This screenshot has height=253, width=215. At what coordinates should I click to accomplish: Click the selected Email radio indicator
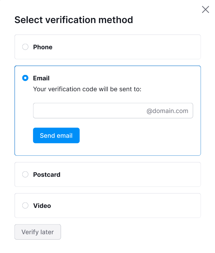coord(25,78)
